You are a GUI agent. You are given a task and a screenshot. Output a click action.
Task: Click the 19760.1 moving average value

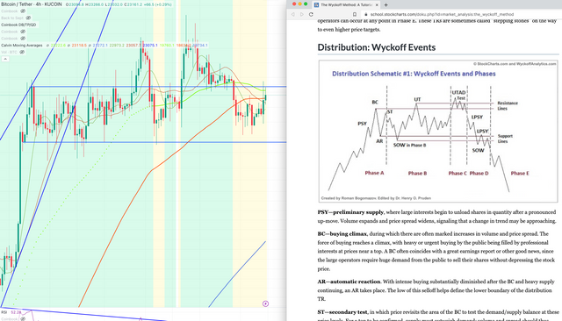(167, 46)
